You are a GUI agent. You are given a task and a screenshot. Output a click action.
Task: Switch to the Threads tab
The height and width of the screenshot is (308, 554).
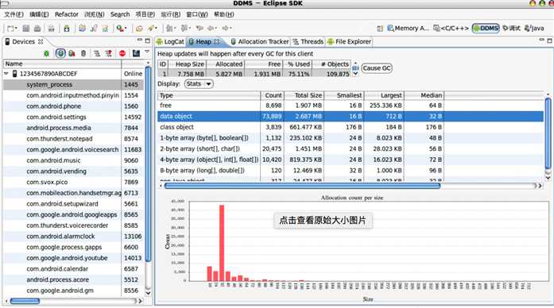click(308, 41)
